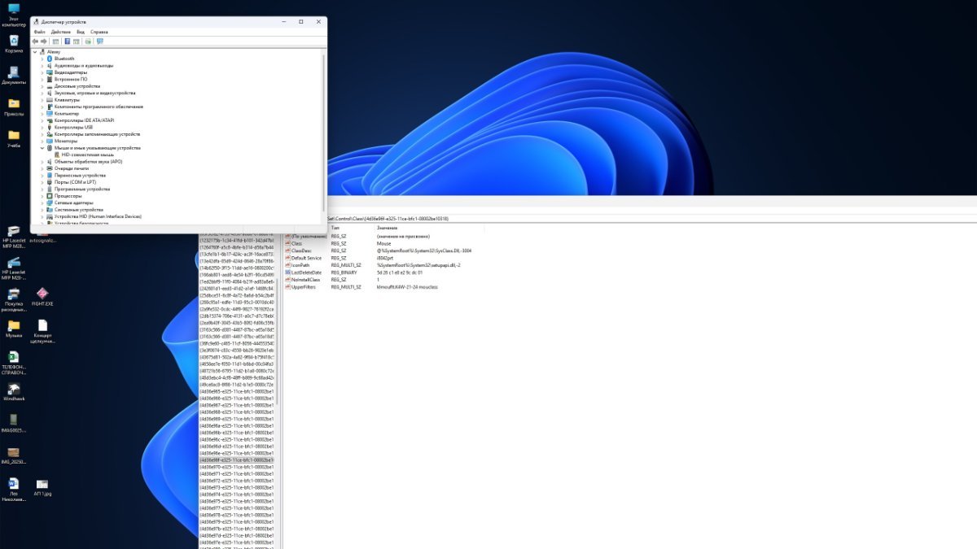977x549 pixels.
Task: Expand the Видеоадаптеры category
Action: pyautogui.click(x=42, y=72)
